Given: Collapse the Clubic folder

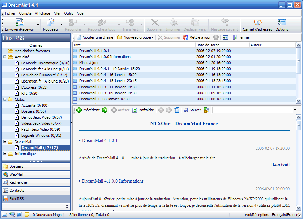Looking at the screenshot, I should [5, 99].
